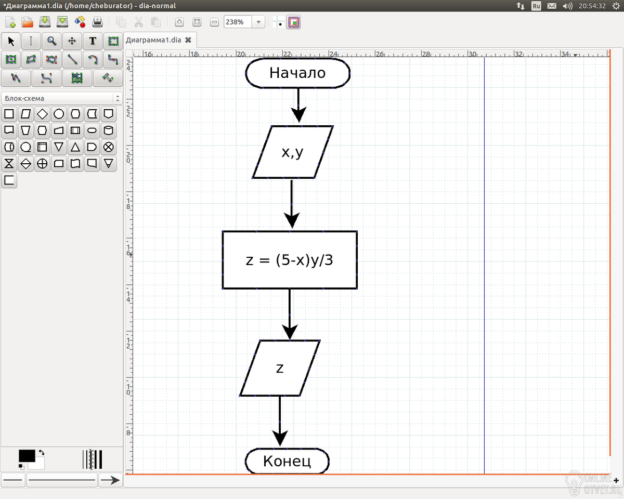Pick the Scroll diagram tool
Viewport: 624px width, 499px height.
(x=72, y=41)
